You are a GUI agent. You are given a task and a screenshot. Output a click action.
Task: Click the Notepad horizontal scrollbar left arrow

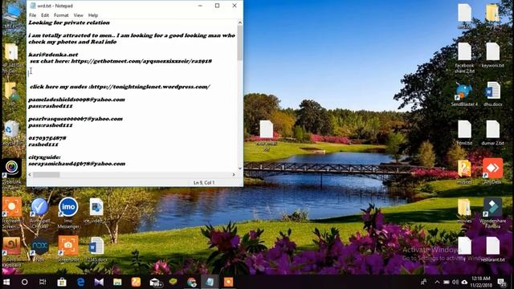click(30, 175)
